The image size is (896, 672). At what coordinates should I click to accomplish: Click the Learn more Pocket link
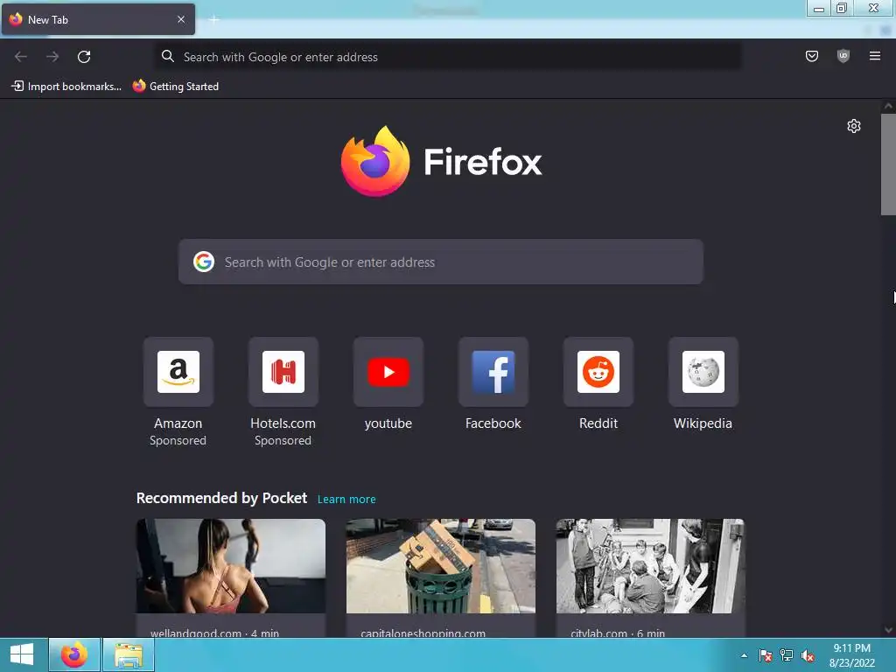tap(346, 500)
